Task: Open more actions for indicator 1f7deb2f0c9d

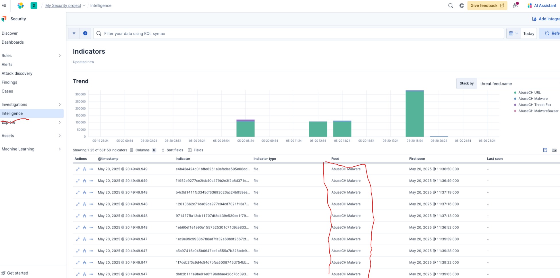Action: coord(91,263)
